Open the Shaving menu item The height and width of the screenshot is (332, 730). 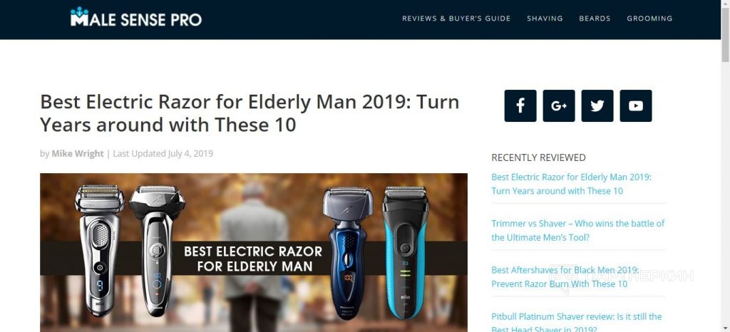click(x=545, y=19)
